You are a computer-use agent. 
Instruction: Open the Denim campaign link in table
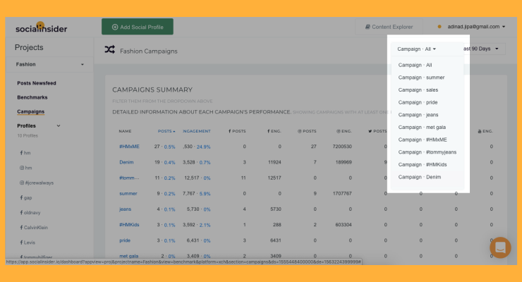click(126, 162)
